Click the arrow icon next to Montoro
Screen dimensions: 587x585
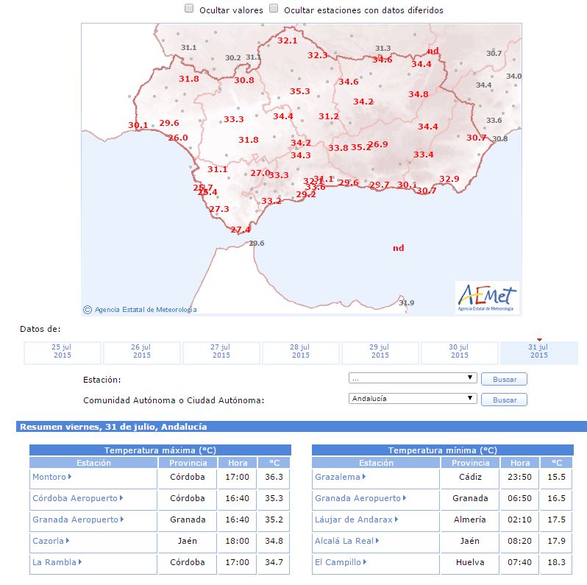(70, 477)
